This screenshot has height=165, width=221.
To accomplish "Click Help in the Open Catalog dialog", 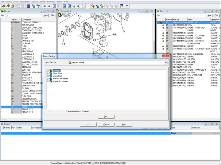I will pyautogui.click(x=124, y=124).
